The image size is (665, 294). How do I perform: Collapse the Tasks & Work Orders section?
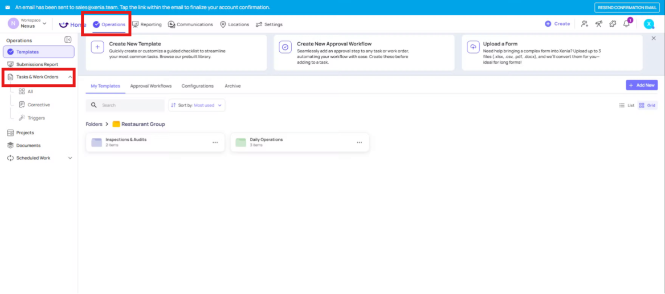click(70, 77)
